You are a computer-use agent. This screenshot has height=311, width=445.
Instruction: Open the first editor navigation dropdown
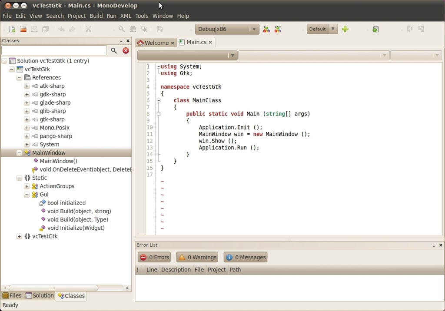coord(187,55)
